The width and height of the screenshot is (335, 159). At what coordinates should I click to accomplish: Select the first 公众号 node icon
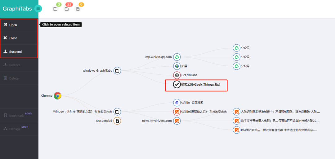(x=237, y=48)
